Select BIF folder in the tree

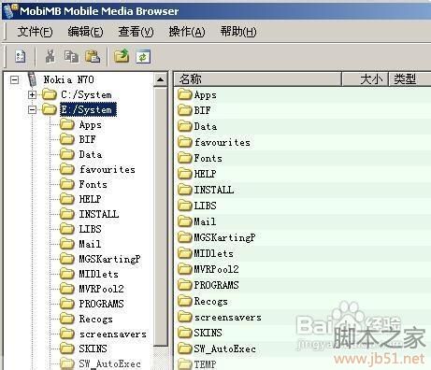click(x=88, y=139)
